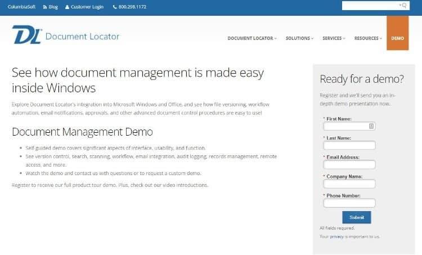Click the Self-guided demo bullet text

(x=116, y=148)
